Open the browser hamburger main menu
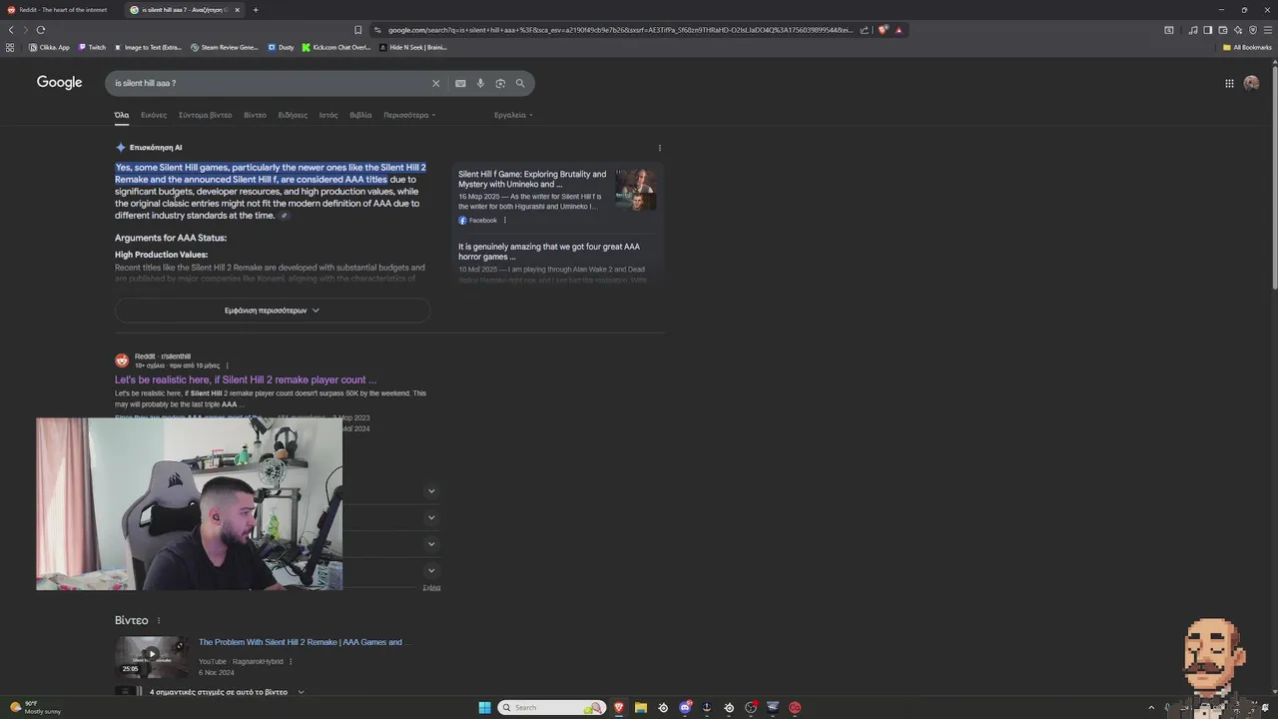This screenshot has width=1278, height=719. click(1268, 30)
